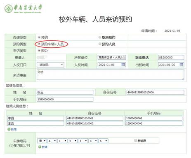Click driver phone field 13900000000
Image resolution: width=191 pixels, height=158 pixels.
(65, 99)
